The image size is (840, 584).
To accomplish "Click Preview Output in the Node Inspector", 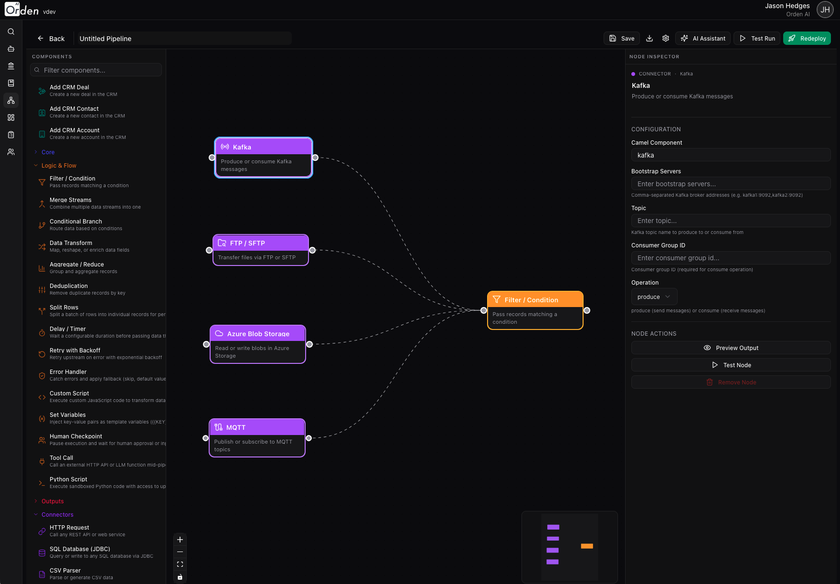I will (x=731, y=348).
